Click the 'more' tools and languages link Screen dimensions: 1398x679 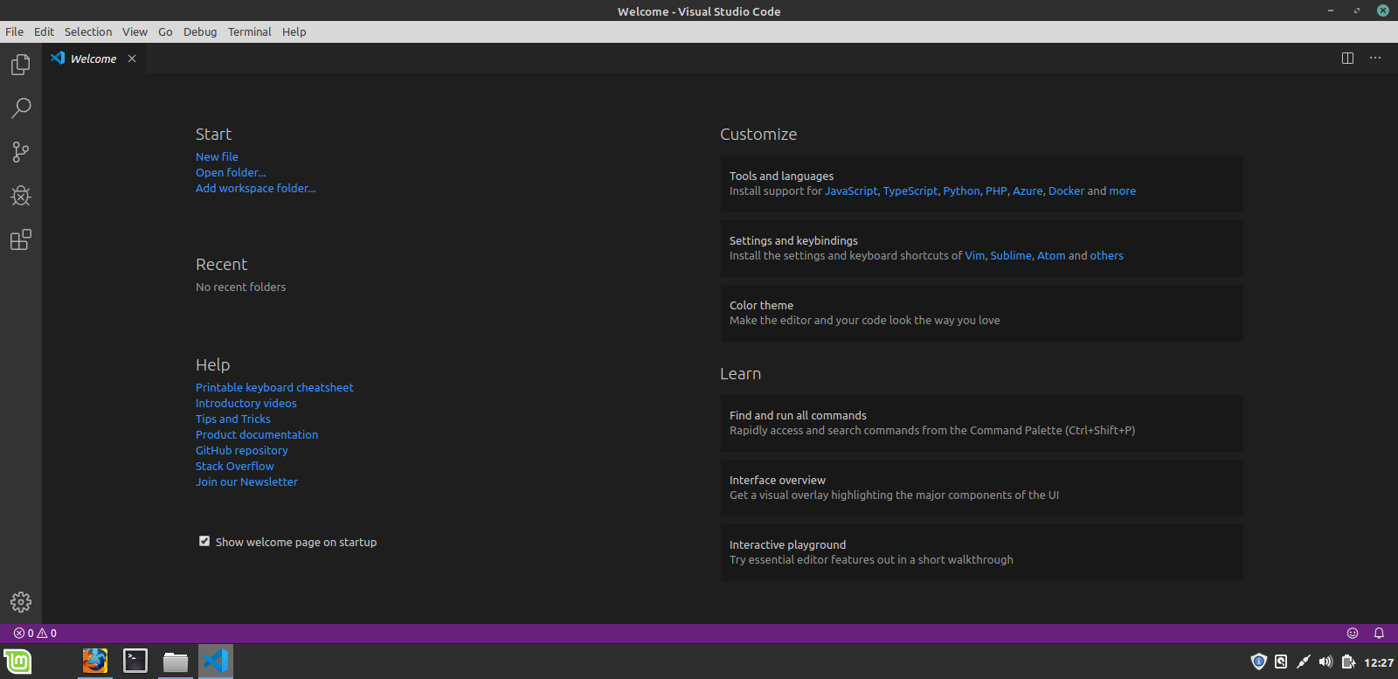coord(1123,191)
